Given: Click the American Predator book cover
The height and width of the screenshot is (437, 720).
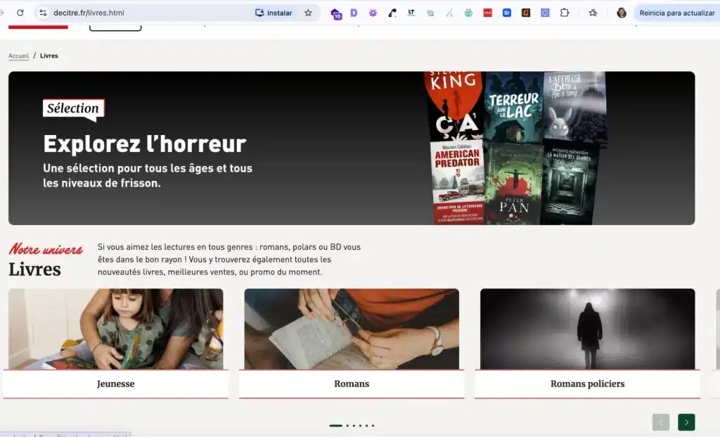Looking at the screenshot, I should pos(458,183).
